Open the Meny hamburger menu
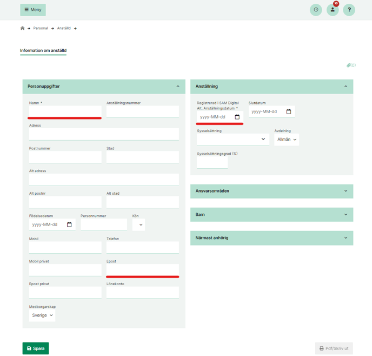 click(33, 10)
